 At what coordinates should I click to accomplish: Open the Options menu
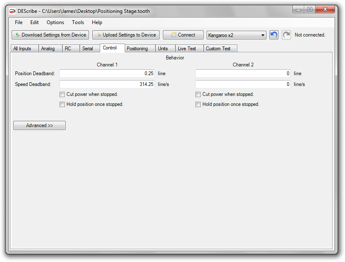pyautogui.click(x=55, y=22)
